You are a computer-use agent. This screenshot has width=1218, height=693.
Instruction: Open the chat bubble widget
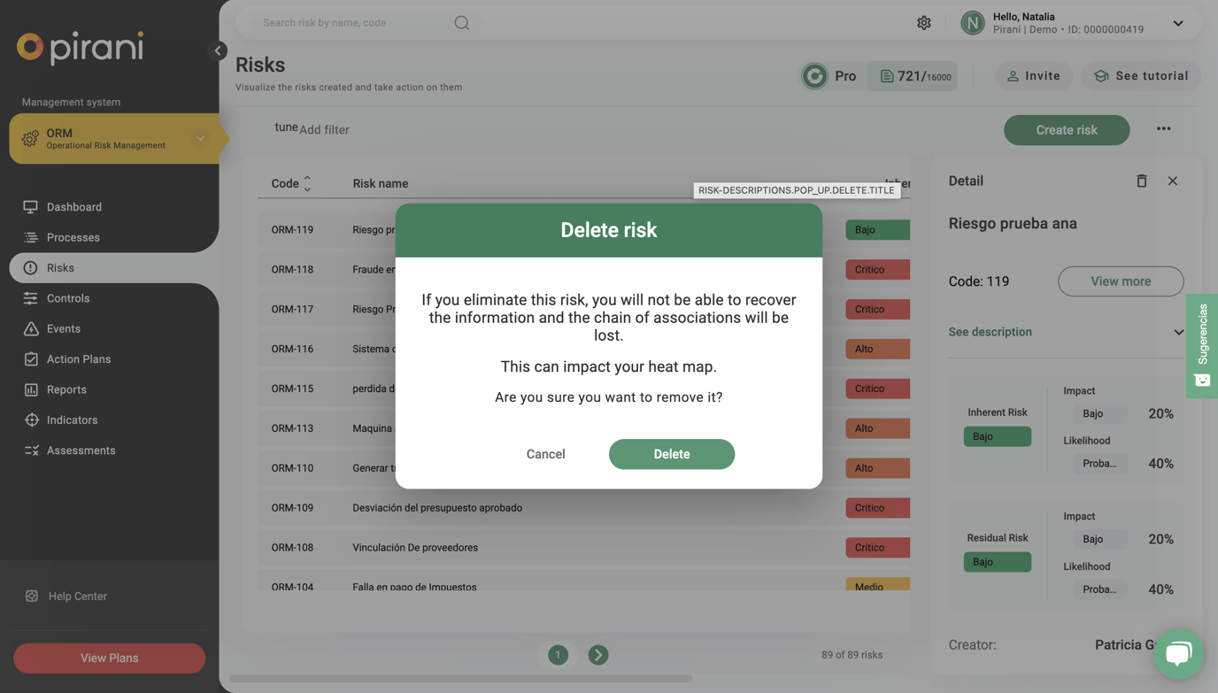tap(1178, 654)
